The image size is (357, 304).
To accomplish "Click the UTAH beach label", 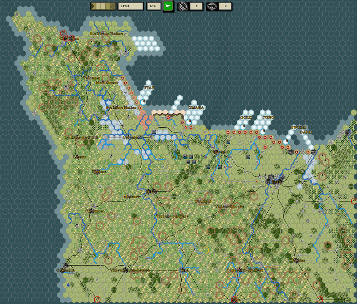I will [x=149, y=88].
